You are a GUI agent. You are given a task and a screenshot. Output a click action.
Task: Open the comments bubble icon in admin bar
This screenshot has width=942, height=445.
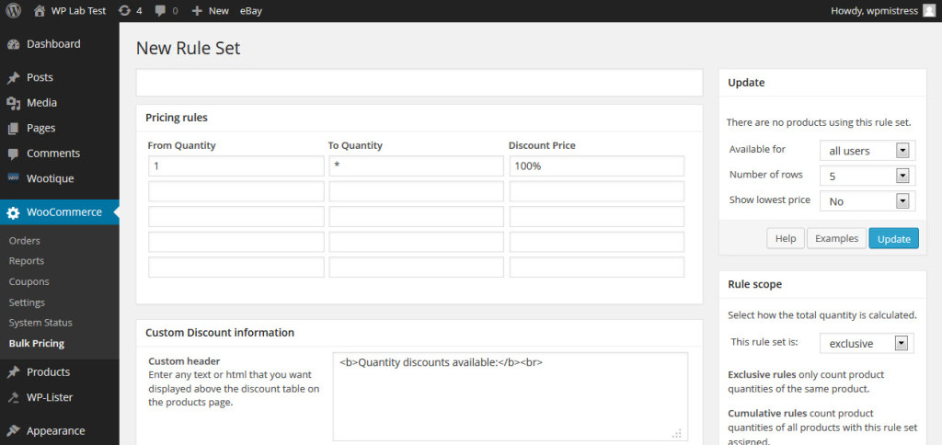coord(160,10)
